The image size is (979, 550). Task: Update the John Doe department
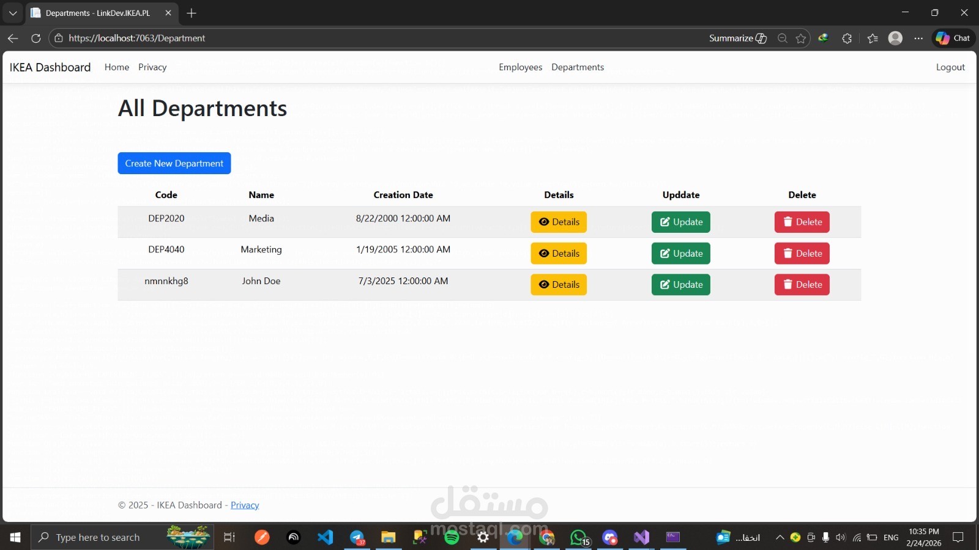click(x=681, y=284)
